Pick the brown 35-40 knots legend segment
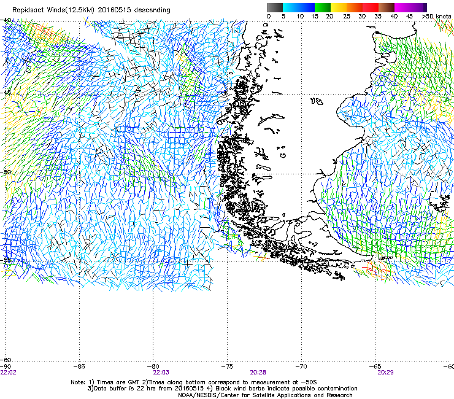This screenshot has width=454, height=399. tap(387, 7)
